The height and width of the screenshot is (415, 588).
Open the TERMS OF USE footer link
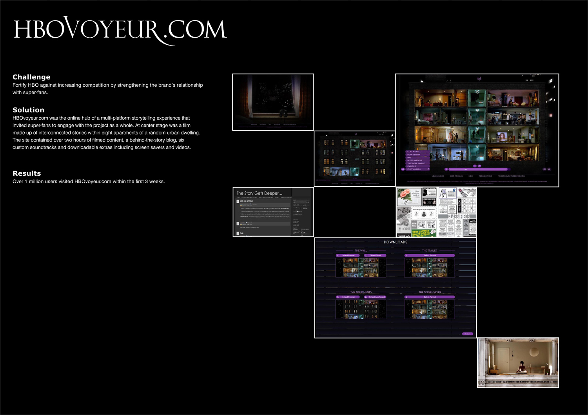click(x=485, y=176)
